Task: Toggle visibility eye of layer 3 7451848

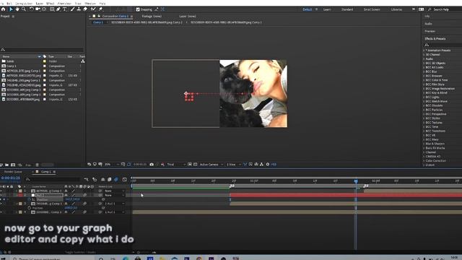Action: coord(1,204)
